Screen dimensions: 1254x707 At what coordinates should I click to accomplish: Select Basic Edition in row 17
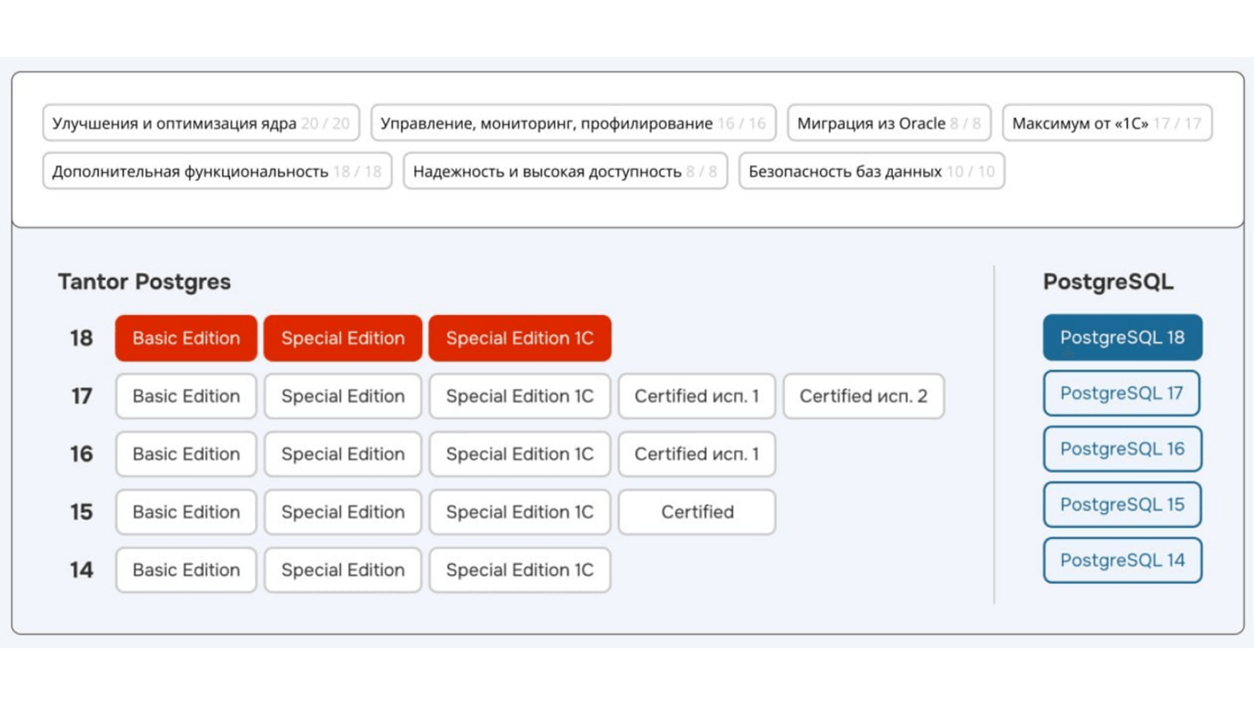click(186, 396)
